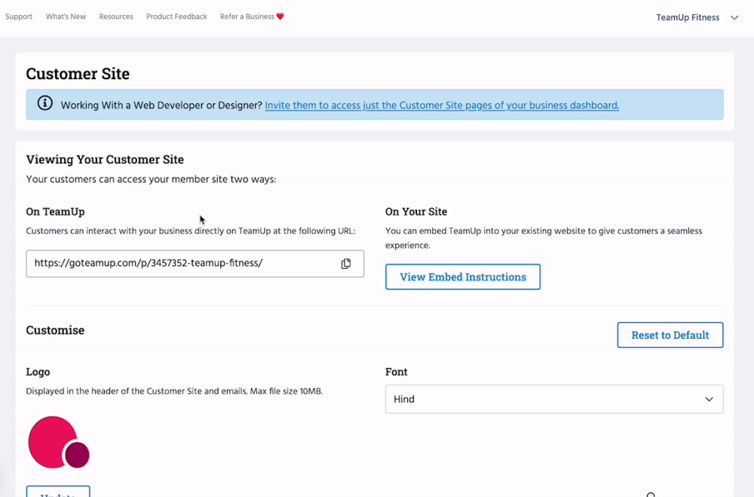Click the Reset to Default button
The width and height of the screenshot is (754, 497).
click(x=670, y=335)
